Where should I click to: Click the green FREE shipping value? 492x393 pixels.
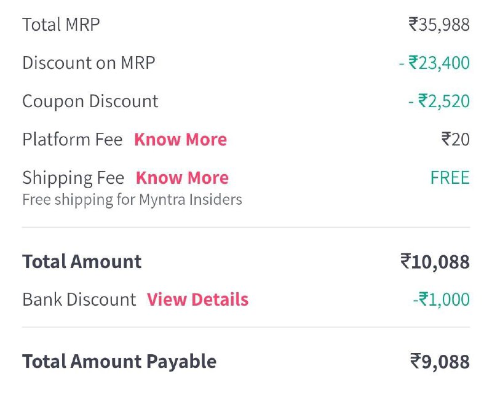[450, 178]
